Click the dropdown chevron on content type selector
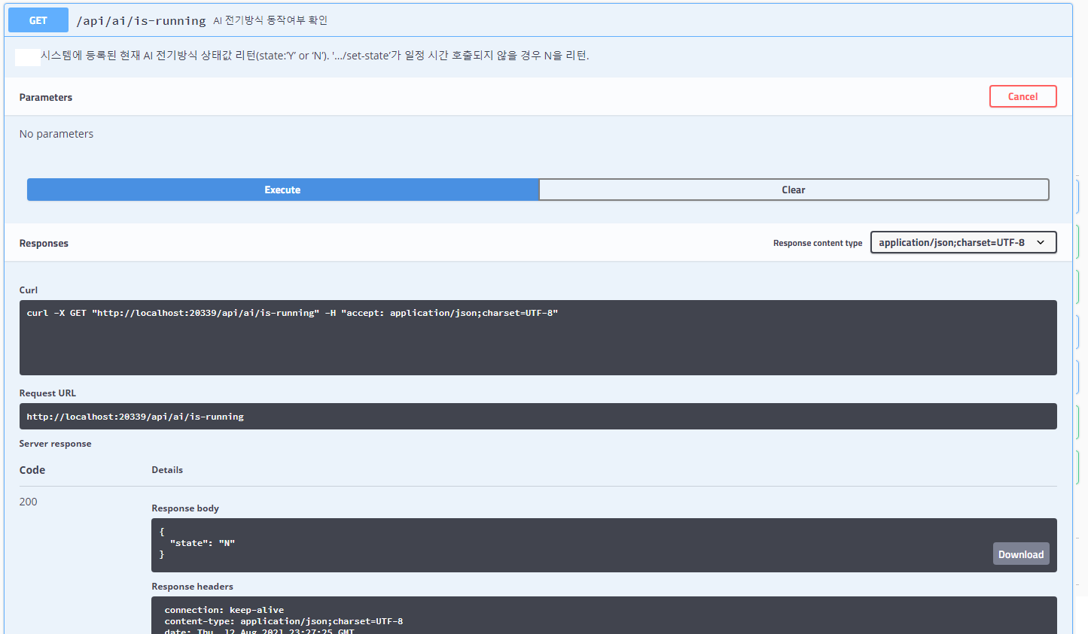 1041,242
